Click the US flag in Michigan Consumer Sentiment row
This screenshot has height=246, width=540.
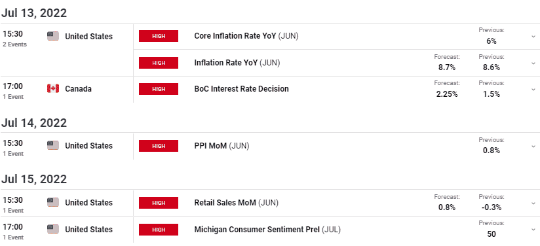click(53, 229)
